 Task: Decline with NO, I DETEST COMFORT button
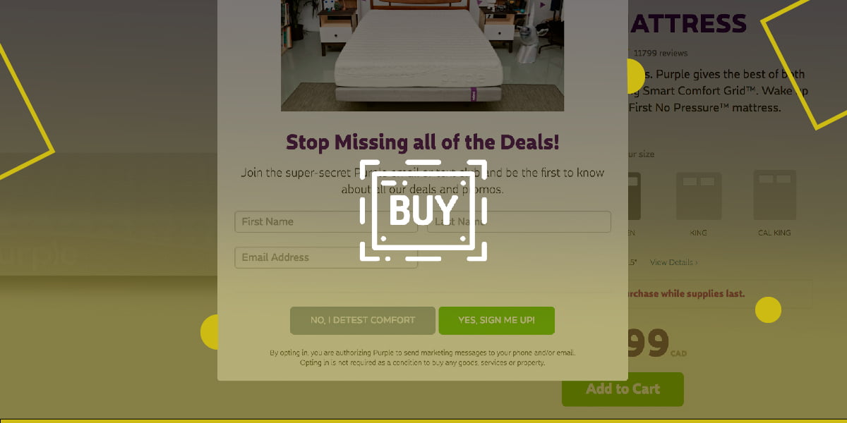[363, 320]
